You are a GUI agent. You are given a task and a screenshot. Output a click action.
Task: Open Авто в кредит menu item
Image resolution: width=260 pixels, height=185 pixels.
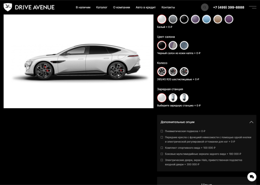pos(146,8)
